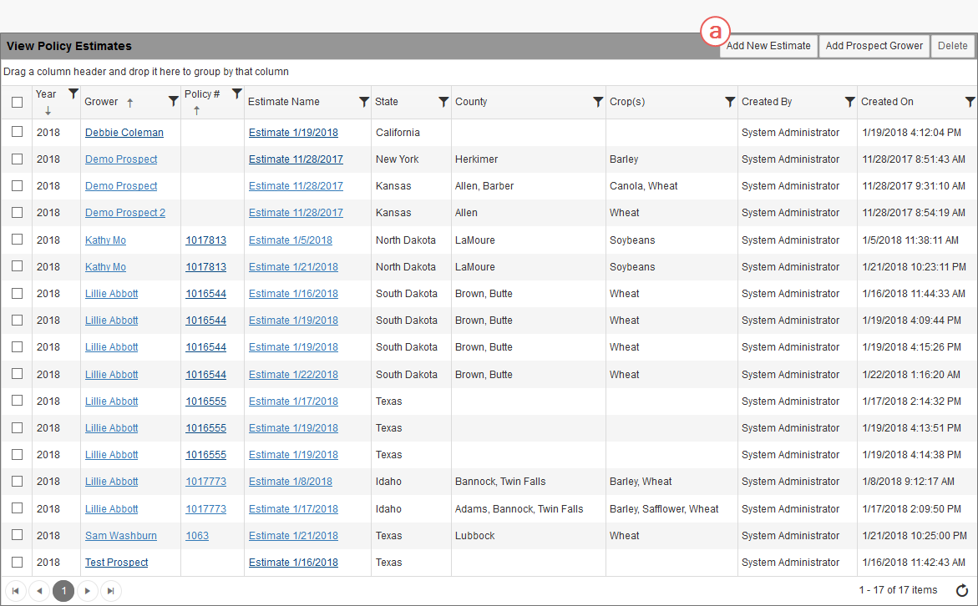Check the Sam Washburn row checkbox
Viewport: 978px width, 606px height.
[17, 535]
